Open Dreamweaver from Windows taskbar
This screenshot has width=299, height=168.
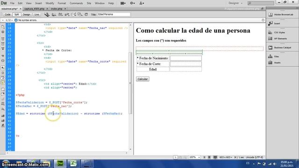pos(60,163)
